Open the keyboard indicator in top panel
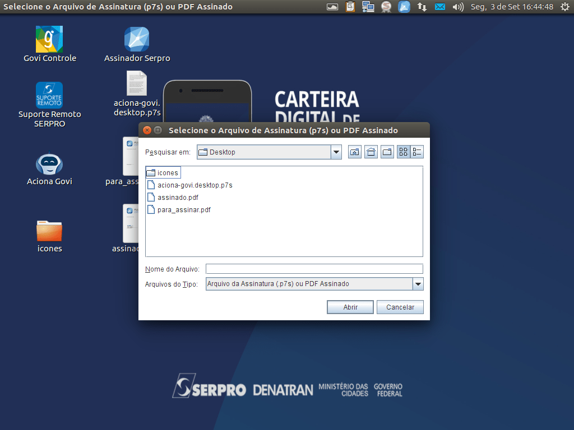The image size is (574, 430). 332,7
